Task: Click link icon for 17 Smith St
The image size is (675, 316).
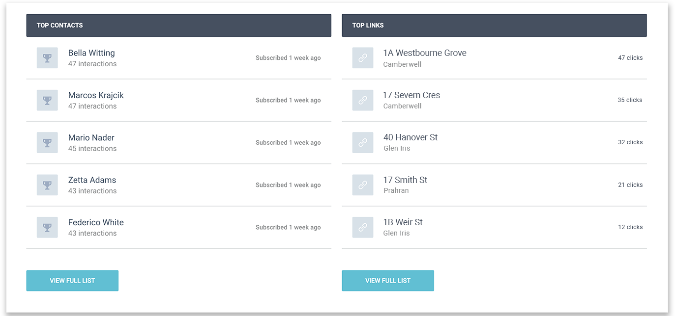Action: 363,185
